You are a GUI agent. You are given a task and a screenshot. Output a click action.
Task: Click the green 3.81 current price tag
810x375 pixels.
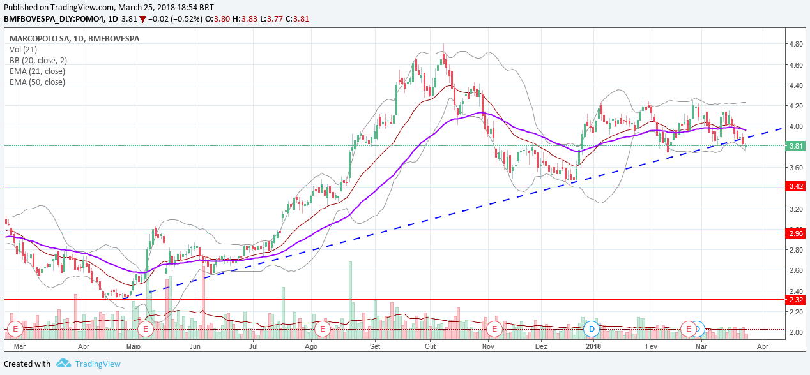coord(795,146)
